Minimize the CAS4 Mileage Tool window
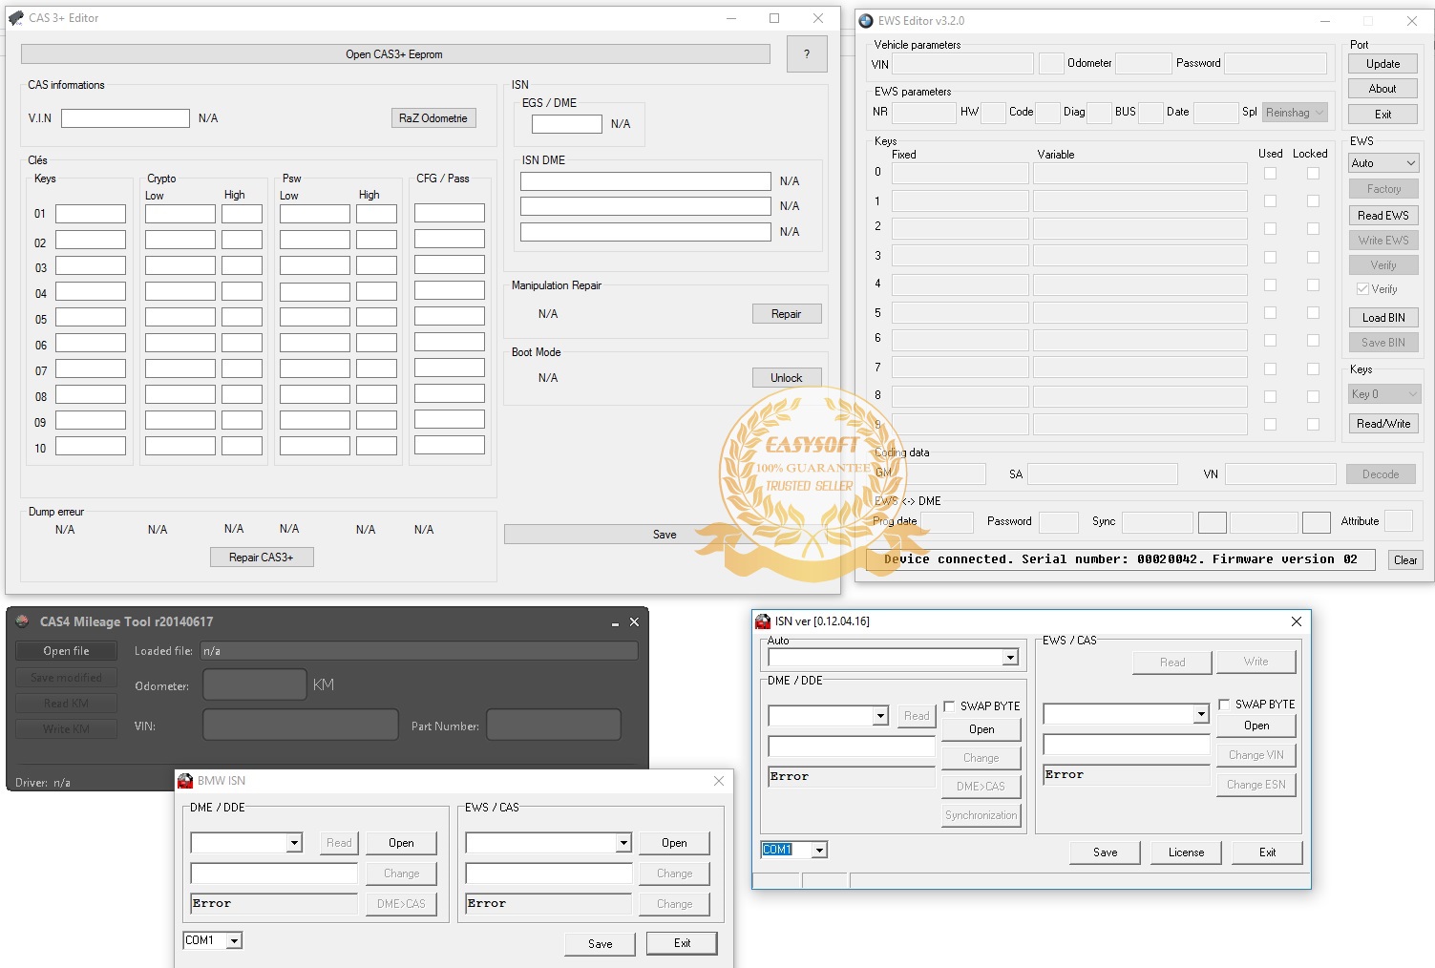Viewport: 1435px width, 968px height. click(x=615, y=622)
